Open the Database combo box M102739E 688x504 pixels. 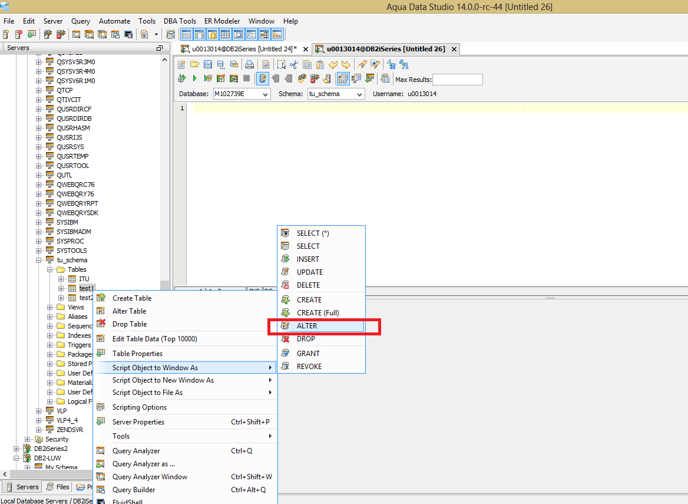242,94
